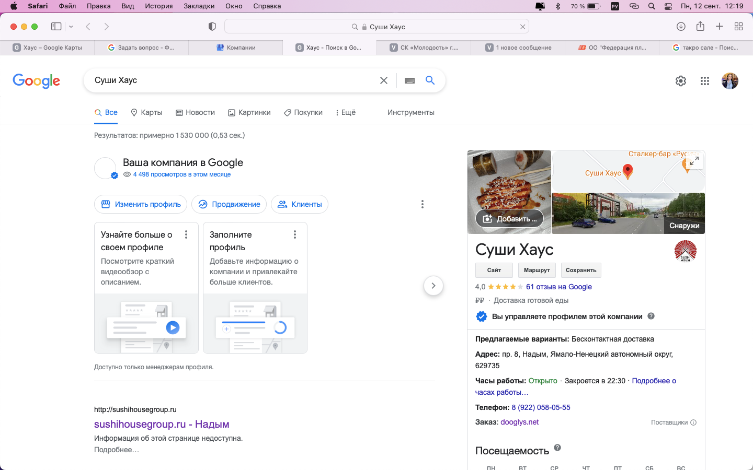Click the Сайт button
Viewport: 753px width, 470px height.
[x=494, y=270]
